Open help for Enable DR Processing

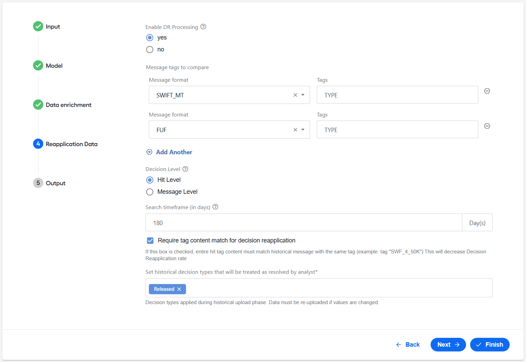[x=203, y=27]
